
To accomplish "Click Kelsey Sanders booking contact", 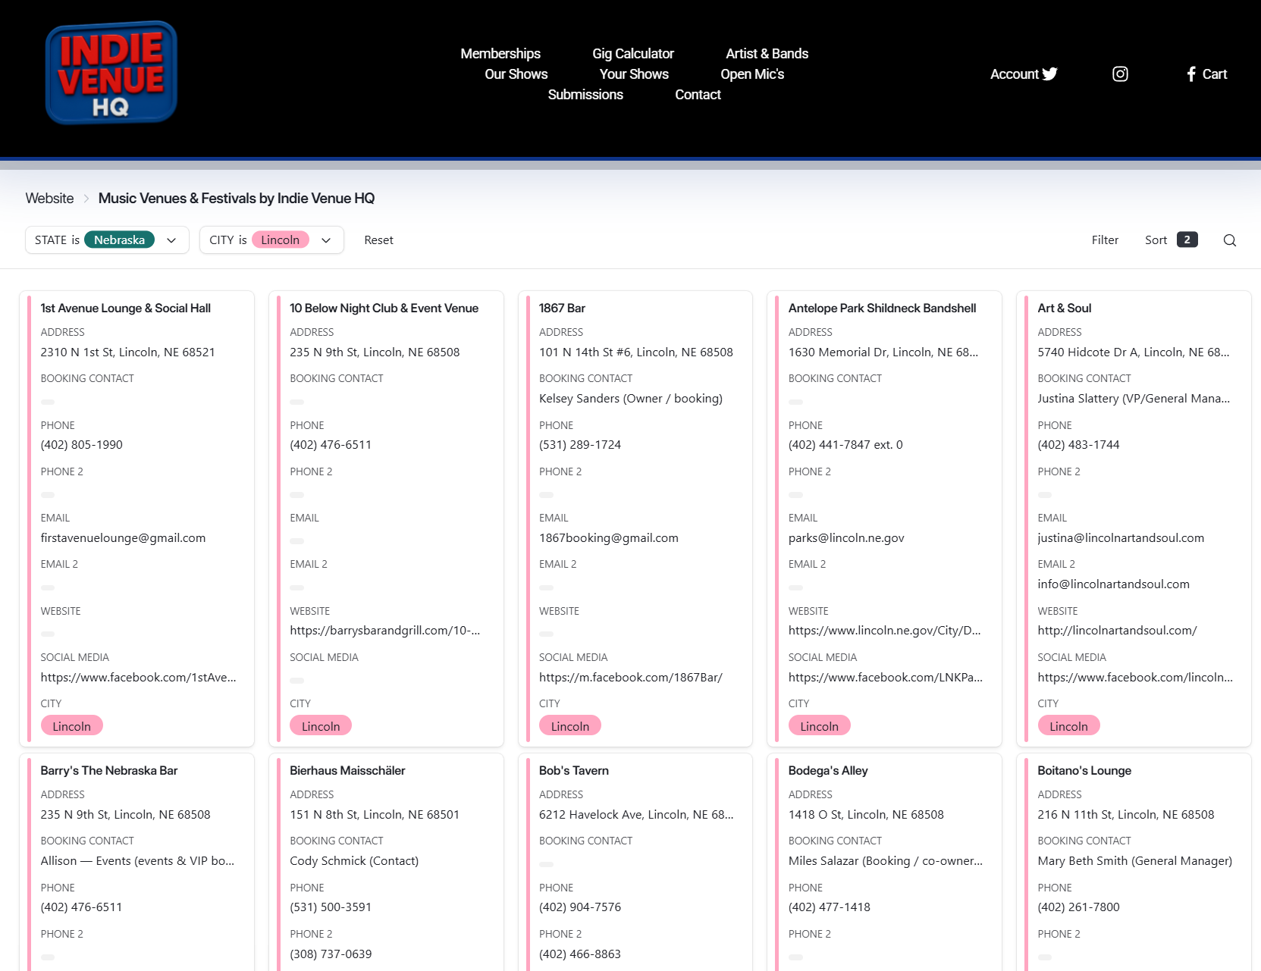I will [630, 399].
